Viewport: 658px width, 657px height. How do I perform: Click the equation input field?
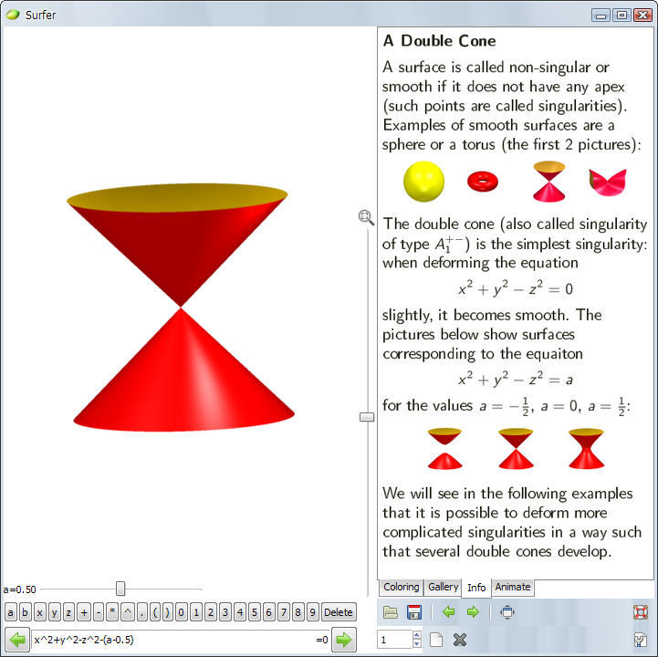click(173, 640)
